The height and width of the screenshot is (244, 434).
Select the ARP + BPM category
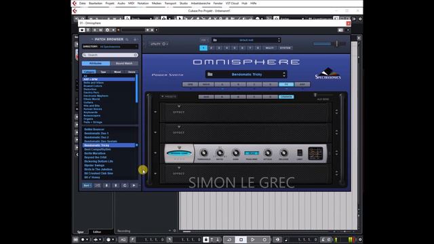click(108, 79)
